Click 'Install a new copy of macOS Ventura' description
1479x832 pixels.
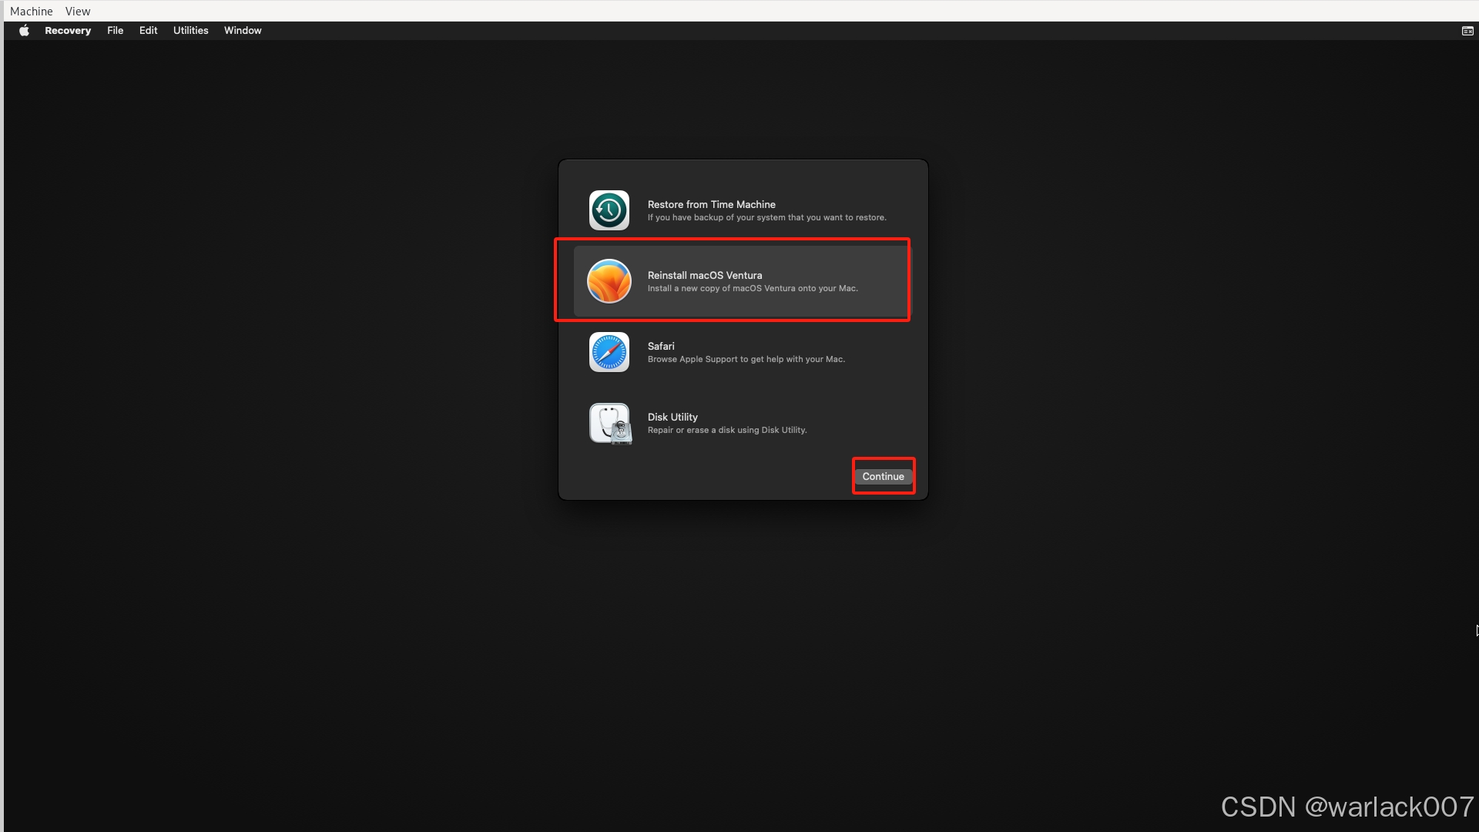753,289
